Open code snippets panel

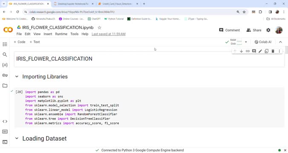pos(5,121)
